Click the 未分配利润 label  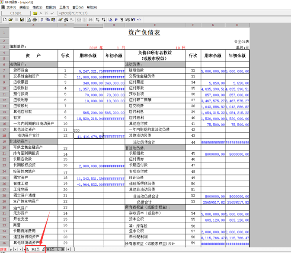pos(138,237)
